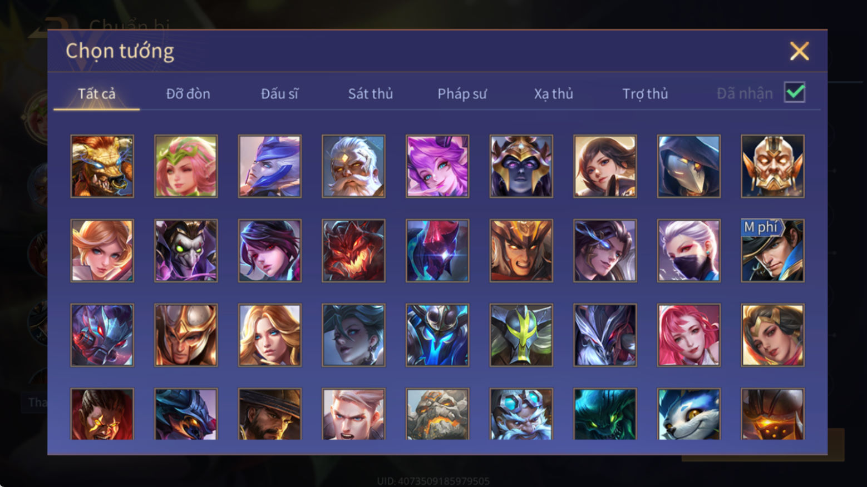Choose the blue raccoon hero portrait
This screenshot has height=487, width=867.
(x=689, y=414)
